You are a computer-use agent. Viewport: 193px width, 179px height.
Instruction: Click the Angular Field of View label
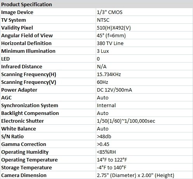[27, 36]
